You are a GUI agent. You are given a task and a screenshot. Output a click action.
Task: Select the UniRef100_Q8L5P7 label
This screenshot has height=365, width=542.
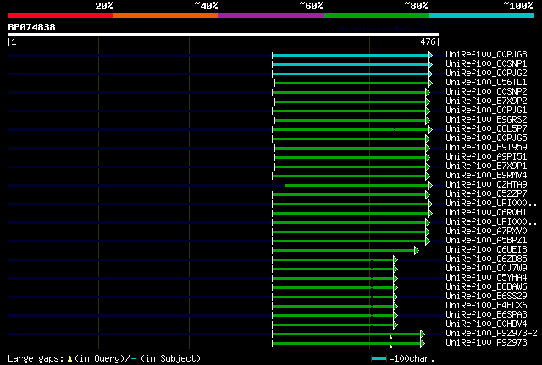point(486,129)
